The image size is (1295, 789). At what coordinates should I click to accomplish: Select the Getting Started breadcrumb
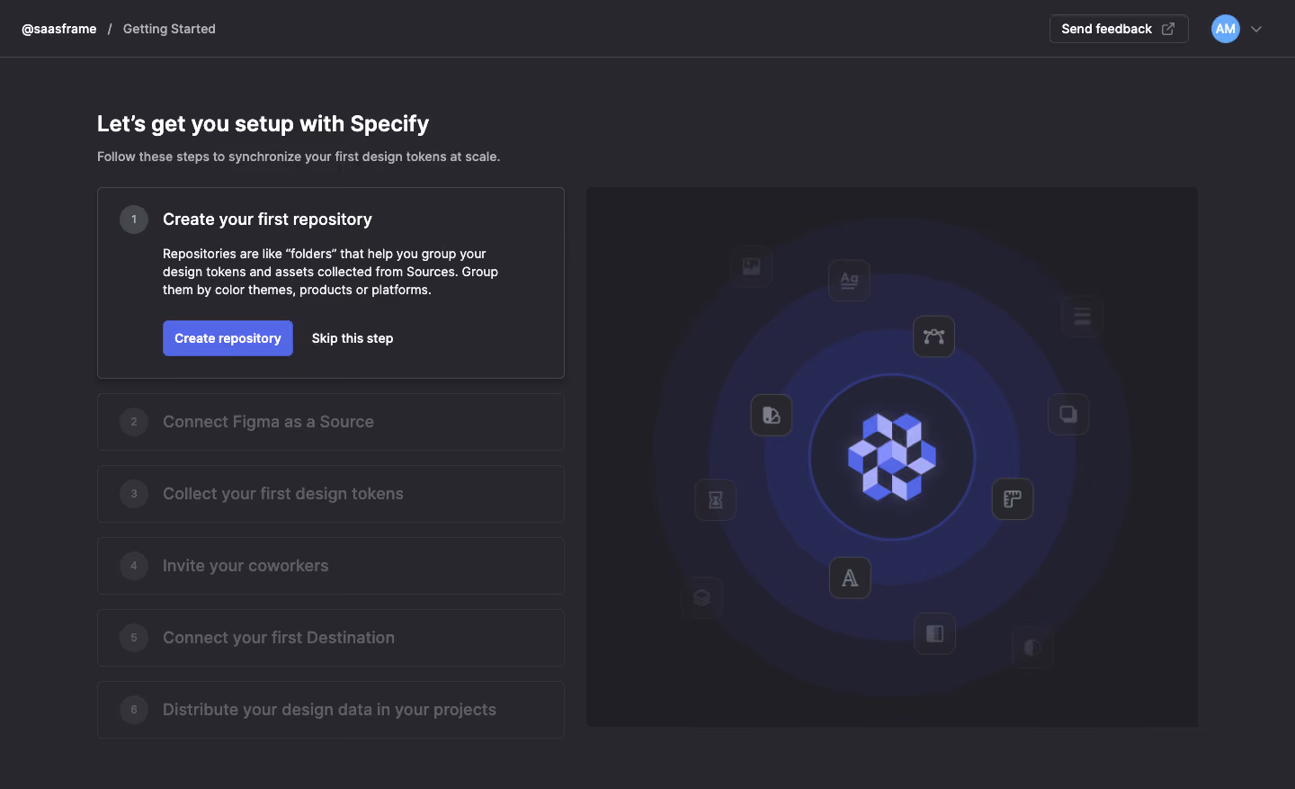tap(169, 29)
